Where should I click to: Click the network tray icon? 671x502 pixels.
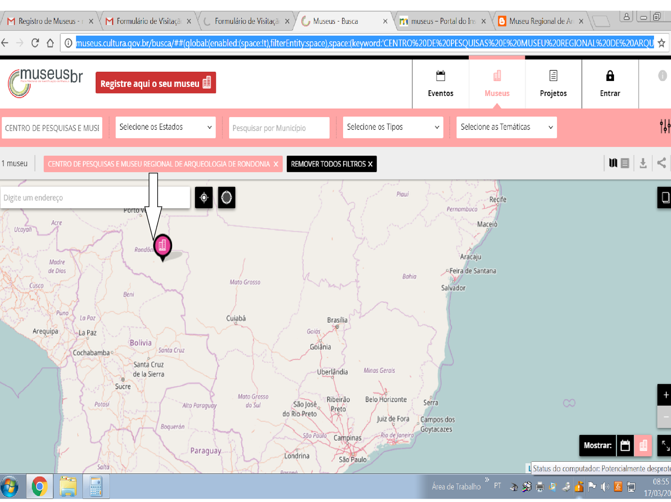[x=631, y=486]
